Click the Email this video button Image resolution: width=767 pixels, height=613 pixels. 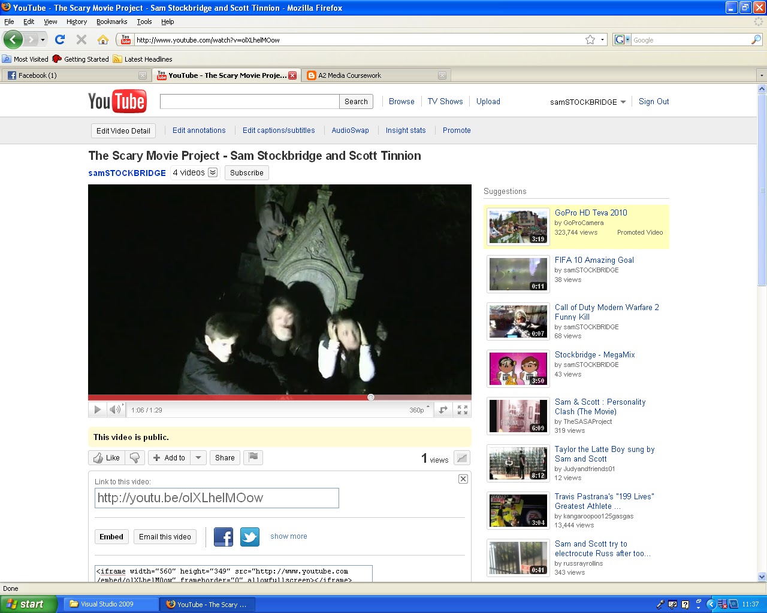point(165,537)
